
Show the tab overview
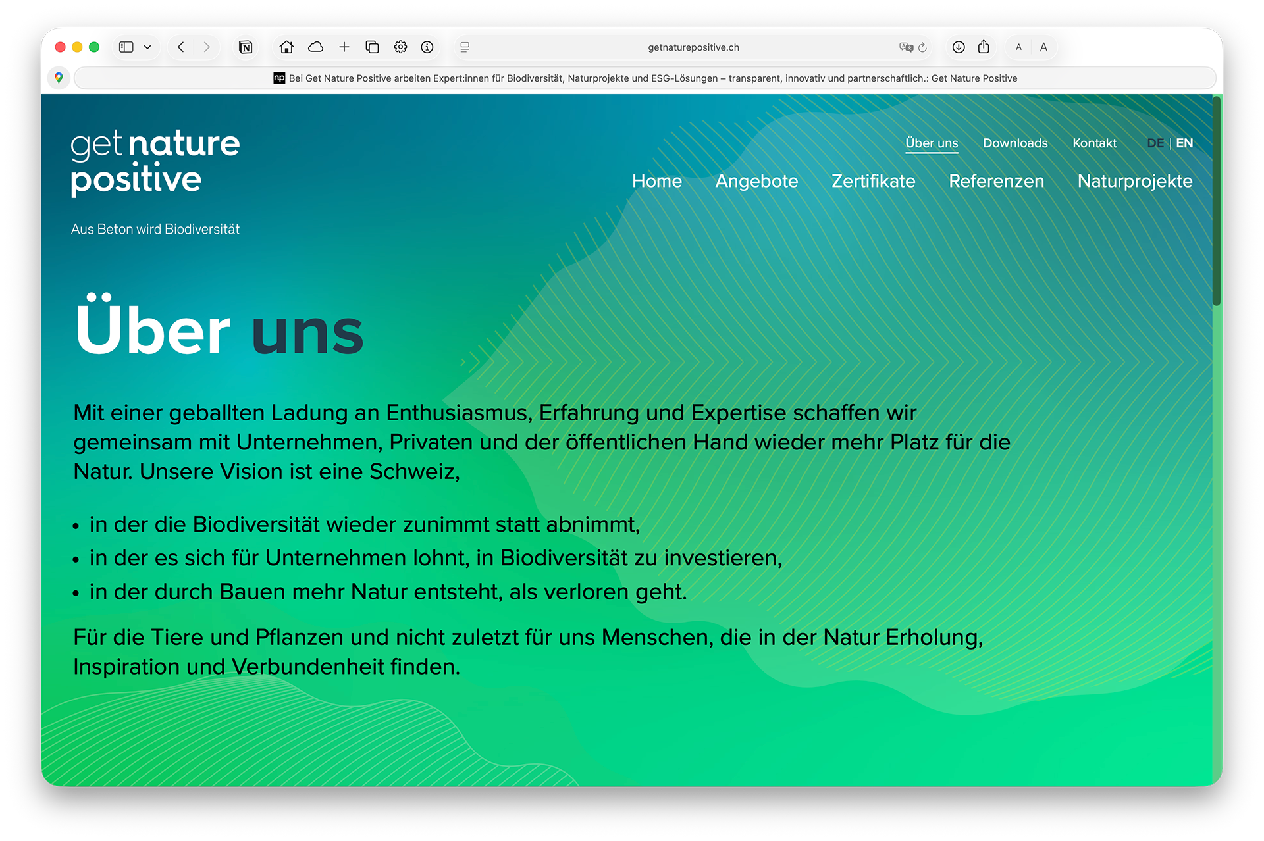click(x=372, y=47)
